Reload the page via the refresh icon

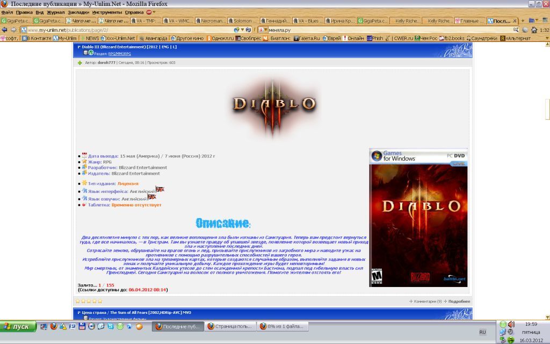(x=249, y=30)
